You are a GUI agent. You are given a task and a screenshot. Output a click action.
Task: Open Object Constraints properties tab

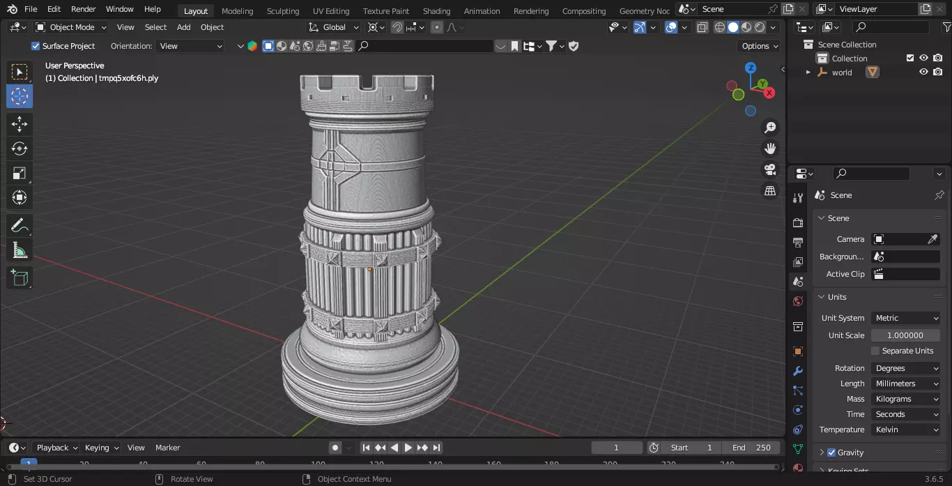coord(798,430)
